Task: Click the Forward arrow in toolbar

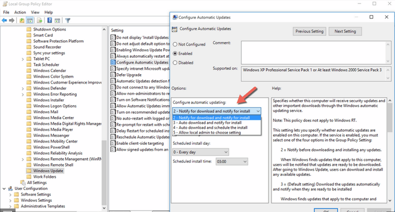Action: [x=12, y=21]
